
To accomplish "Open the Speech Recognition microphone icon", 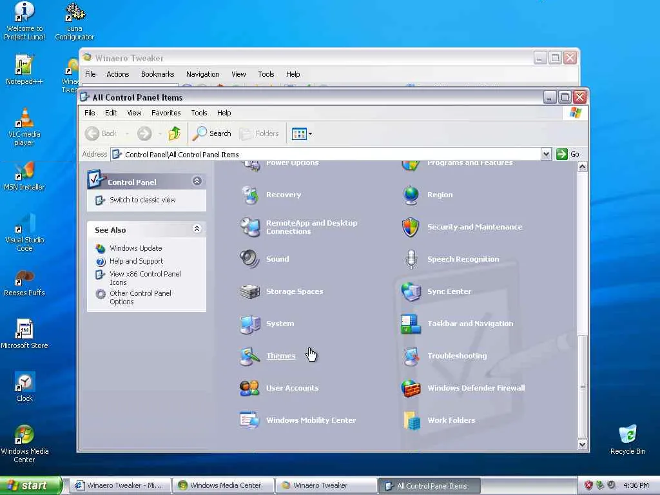I will click(x=411, y=259).
